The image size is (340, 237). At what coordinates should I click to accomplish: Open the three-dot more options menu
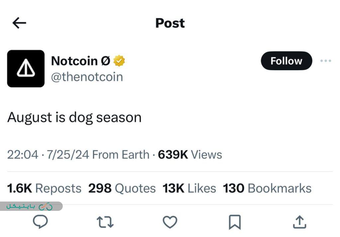click(x=325, y=61)
